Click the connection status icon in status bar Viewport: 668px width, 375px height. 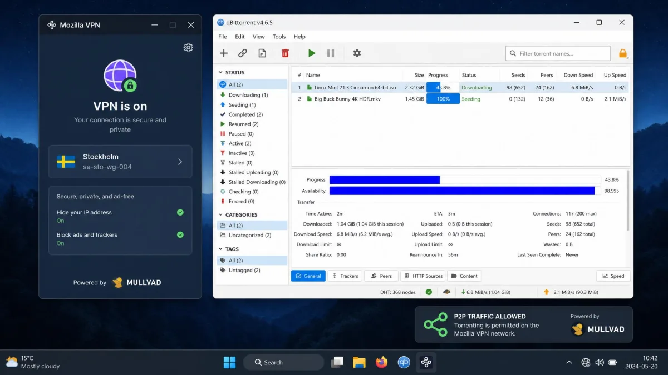pos(429,292)
